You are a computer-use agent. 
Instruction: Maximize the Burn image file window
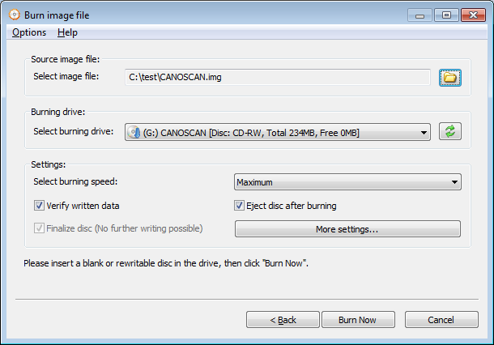click(446, 15)
